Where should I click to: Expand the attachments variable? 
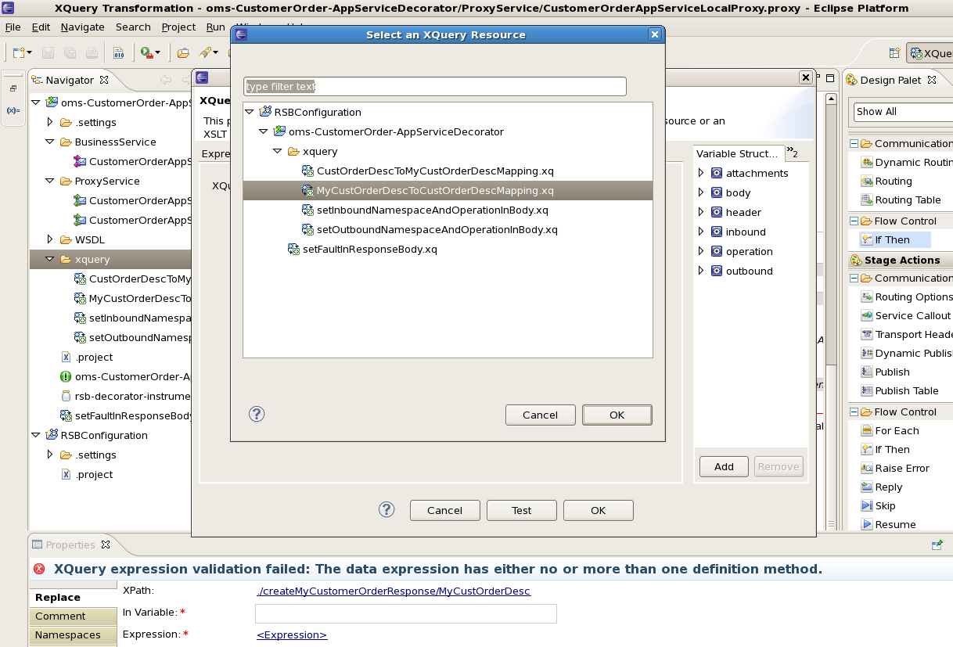701,173
